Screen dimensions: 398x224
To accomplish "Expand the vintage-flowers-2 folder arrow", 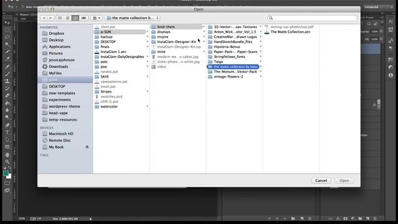I will pos(261,77).
